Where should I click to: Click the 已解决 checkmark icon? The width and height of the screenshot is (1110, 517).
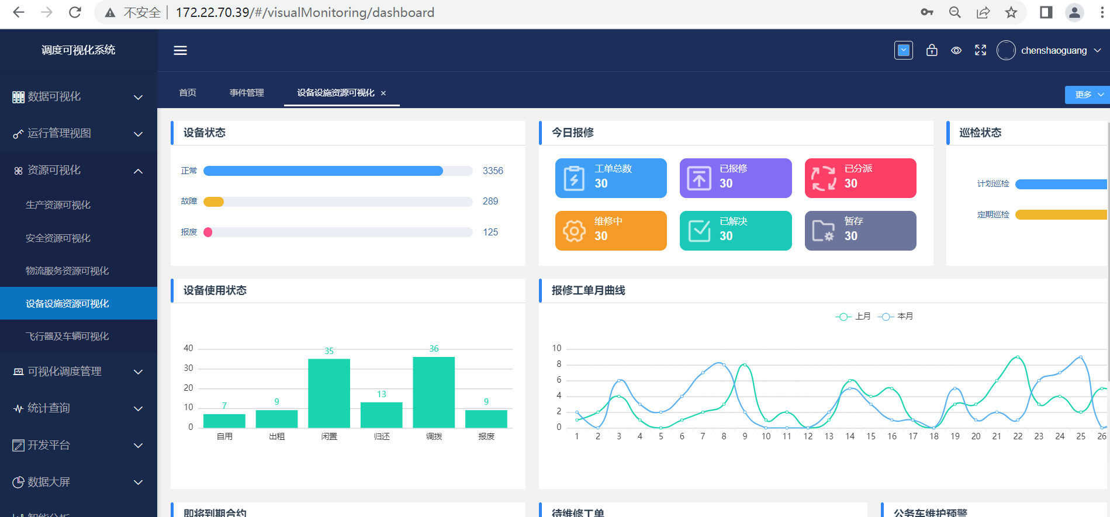(x=699, y=231)
